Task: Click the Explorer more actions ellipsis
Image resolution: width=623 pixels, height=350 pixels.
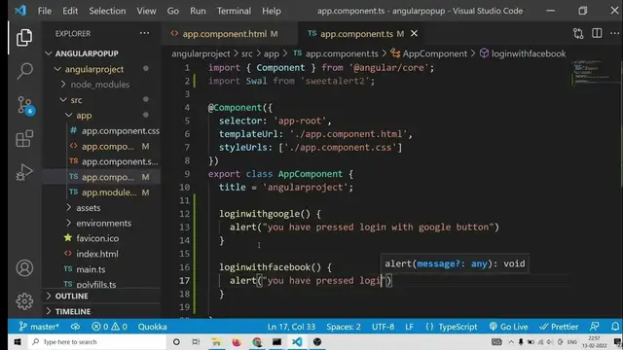Action: (x=145, y=33)
